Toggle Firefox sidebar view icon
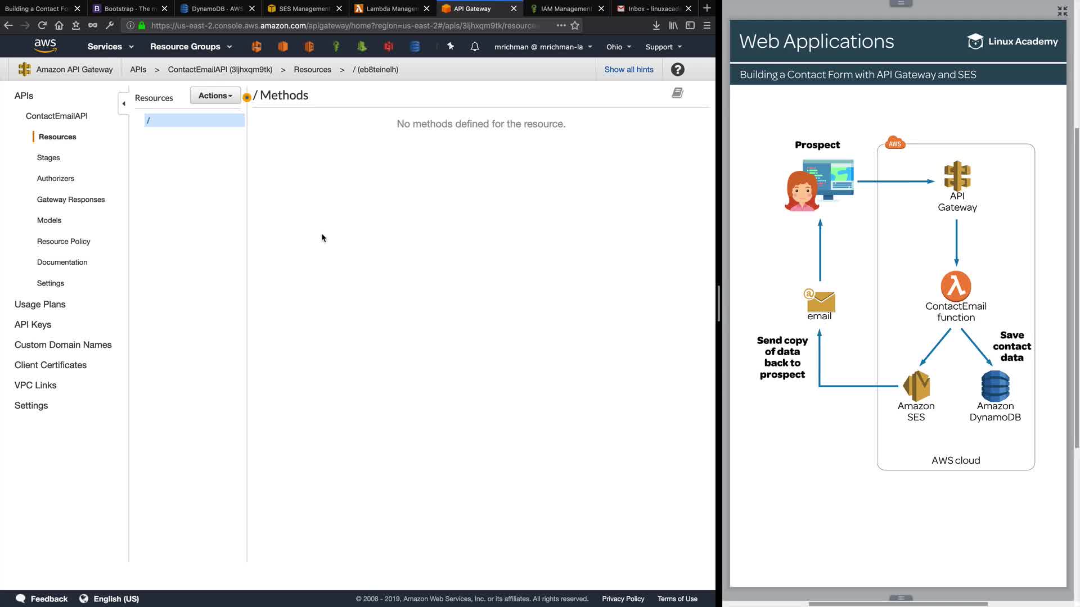 coord(690,25)
